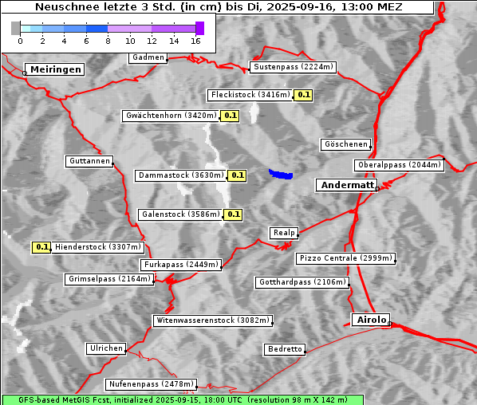
Task: Click the blue snowfall patch near Andermatt
Action: (281, 175)
